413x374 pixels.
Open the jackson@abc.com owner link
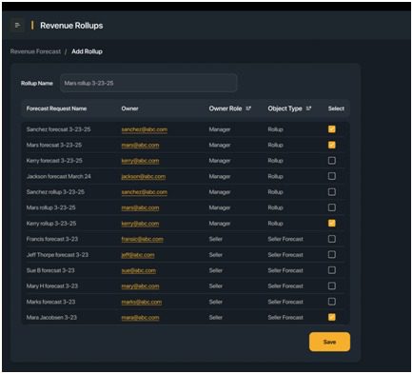[144, 176]
